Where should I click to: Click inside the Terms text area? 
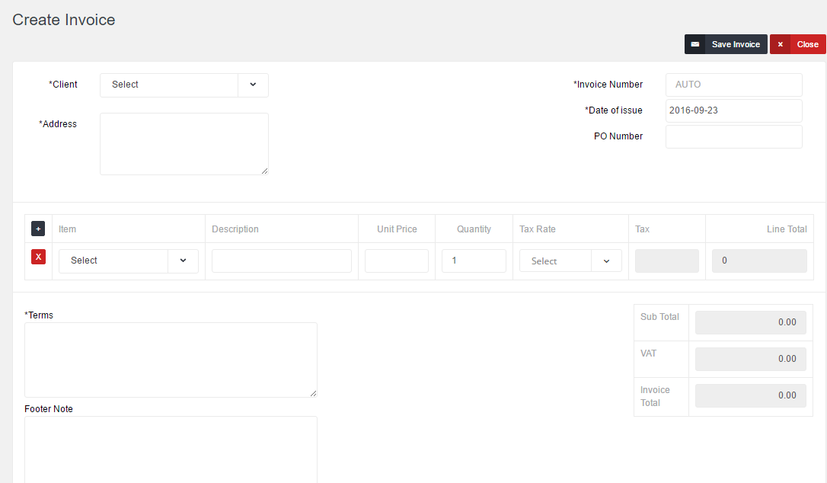tap(171, 359)
